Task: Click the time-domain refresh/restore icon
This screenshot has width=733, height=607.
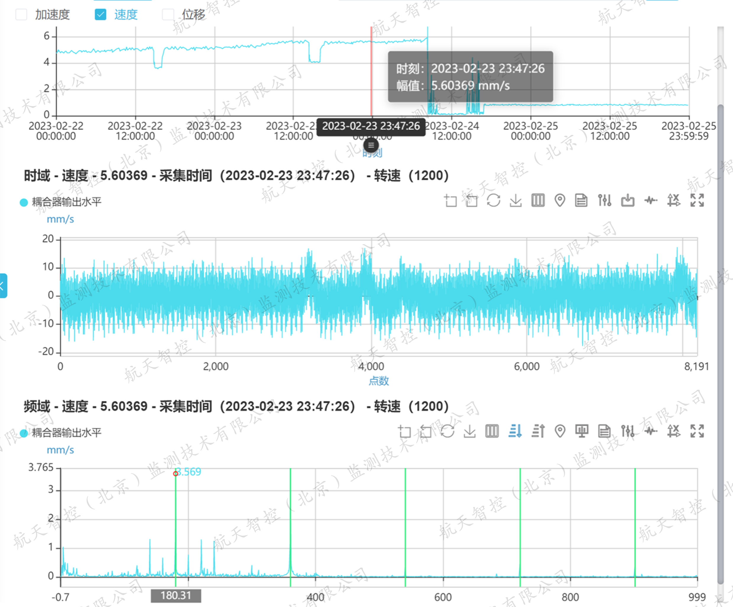Action: (x=494, y=201)
